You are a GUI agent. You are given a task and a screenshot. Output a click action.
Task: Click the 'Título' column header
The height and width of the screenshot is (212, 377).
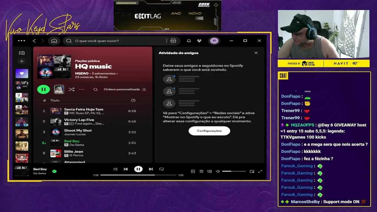click(55, 100)
